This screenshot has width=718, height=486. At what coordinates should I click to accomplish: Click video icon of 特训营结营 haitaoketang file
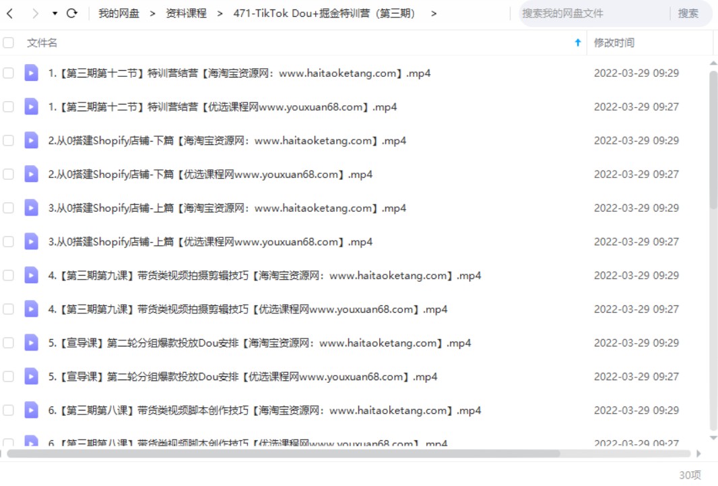coord(31,73)
